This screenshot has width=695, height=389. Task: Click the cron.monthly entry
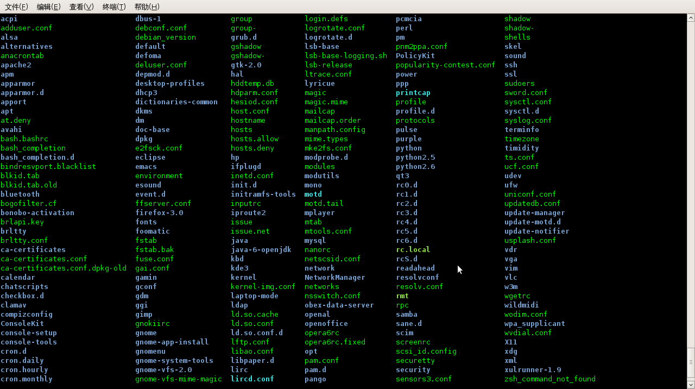(27, 379)
